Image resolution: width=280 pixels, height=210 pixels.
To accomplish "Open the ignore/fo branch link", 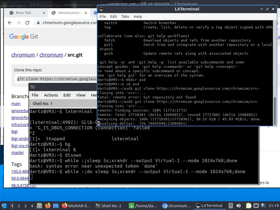I will pos(20,118).
